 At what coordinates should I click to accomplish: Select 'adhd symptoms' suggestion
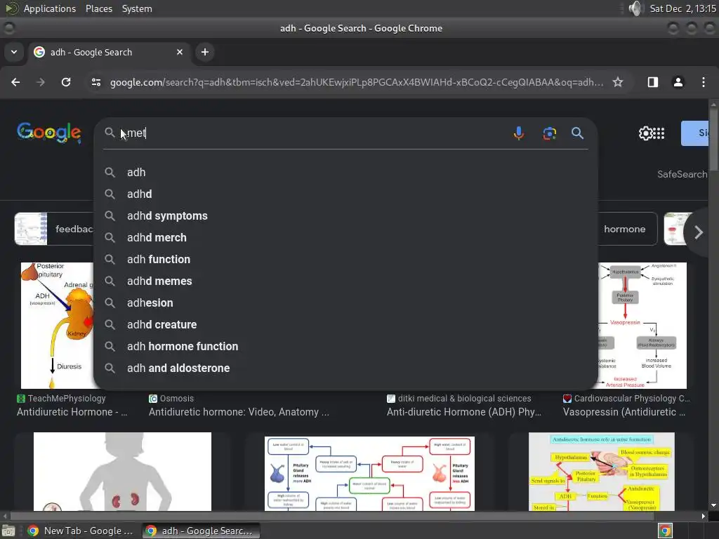click(x=345, y=216)
